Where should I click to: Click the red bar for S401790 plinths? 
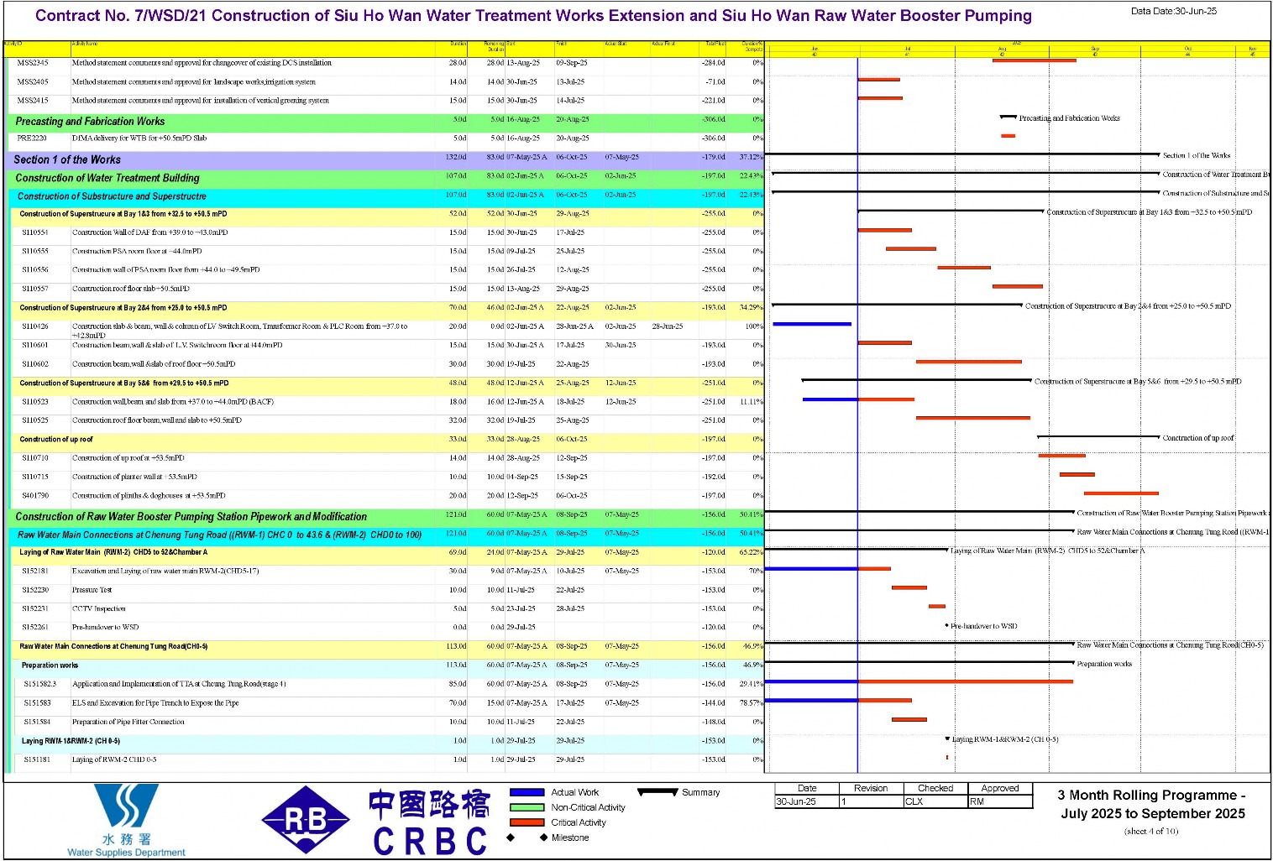(1121, 493)
